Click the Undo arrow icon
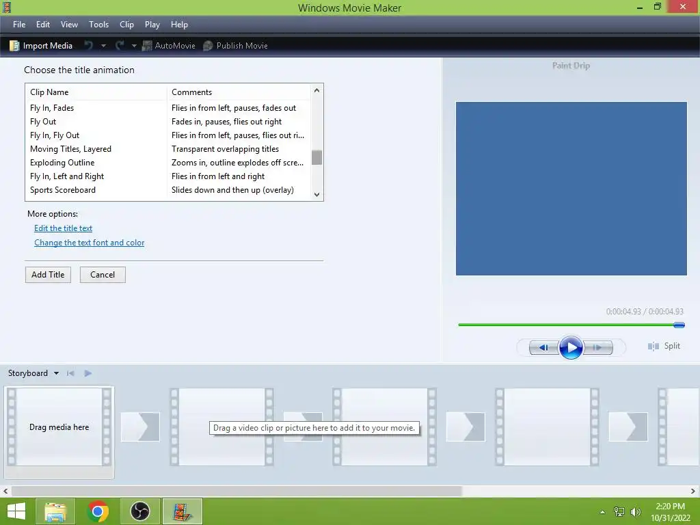 [x=89, y=45]
